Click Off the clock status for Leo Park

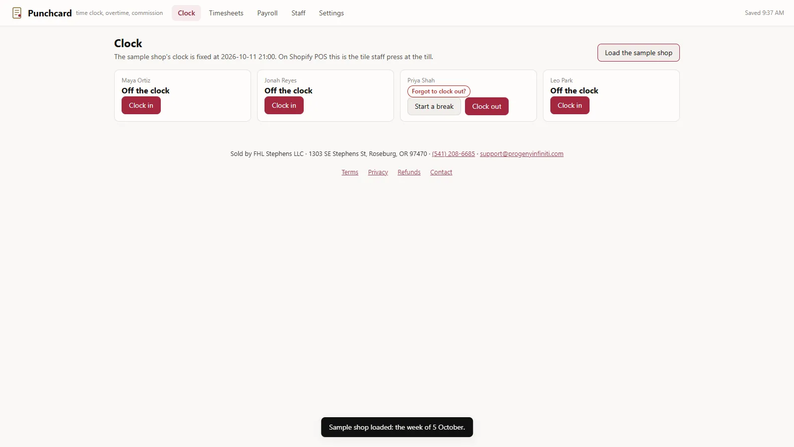[574, 90]
